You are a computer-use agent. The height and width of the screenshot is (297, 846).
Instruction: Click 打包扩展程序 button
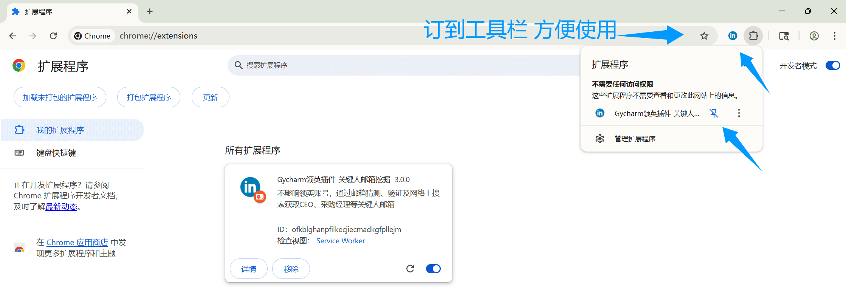pyautogui.click(x=149, y=97)
